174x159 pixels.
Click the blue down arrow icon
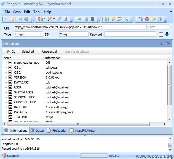click(167, 34)
